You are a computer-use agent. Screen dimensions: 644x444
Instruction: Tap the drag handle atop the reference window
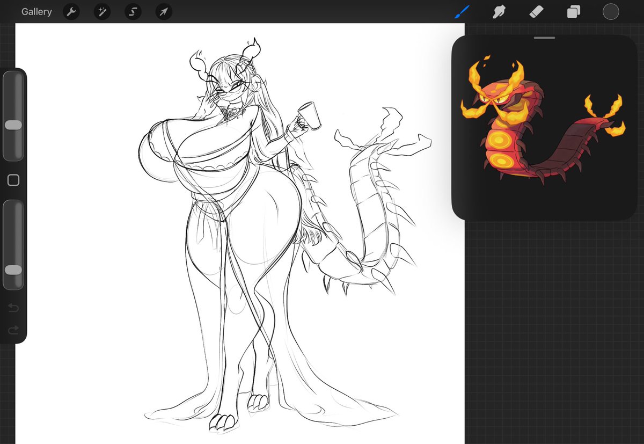coord(544,38)
